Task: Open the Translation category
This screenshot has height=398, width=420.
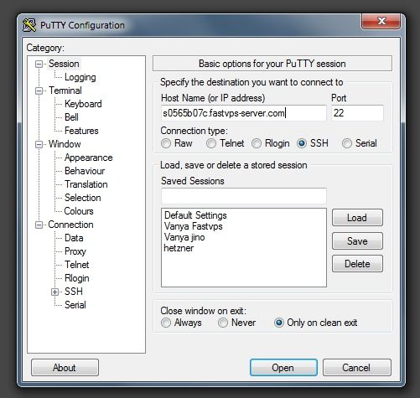Action: tap(86, 184)
